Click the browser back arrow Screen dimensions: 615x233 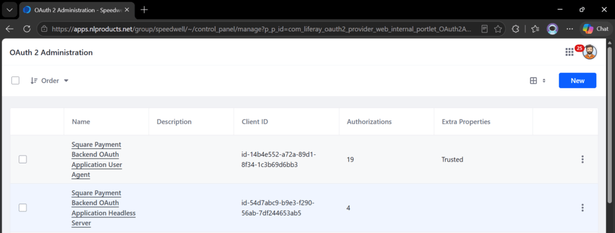click(x=10, y=29)
